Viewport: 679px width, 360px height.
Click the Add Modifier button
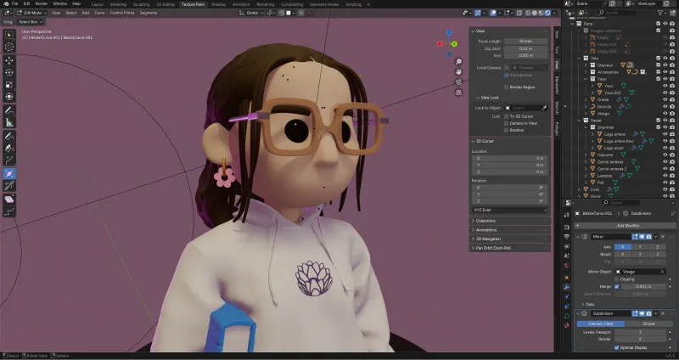pos(625,226)
